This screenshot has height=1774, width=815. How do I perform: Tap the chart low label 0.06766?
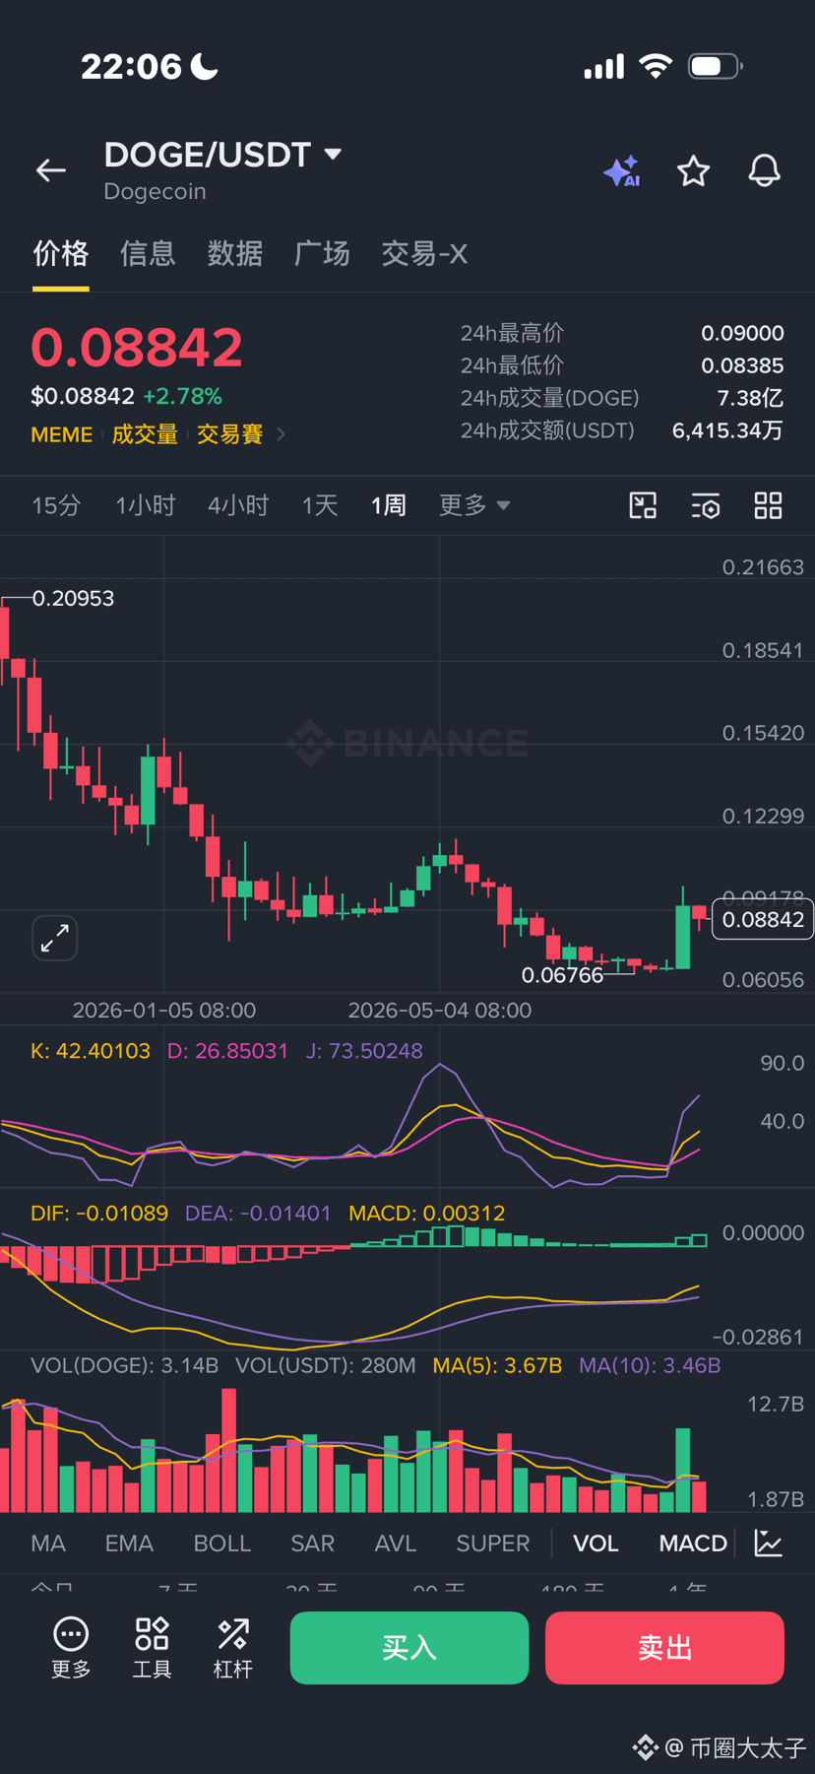(562, 975)
